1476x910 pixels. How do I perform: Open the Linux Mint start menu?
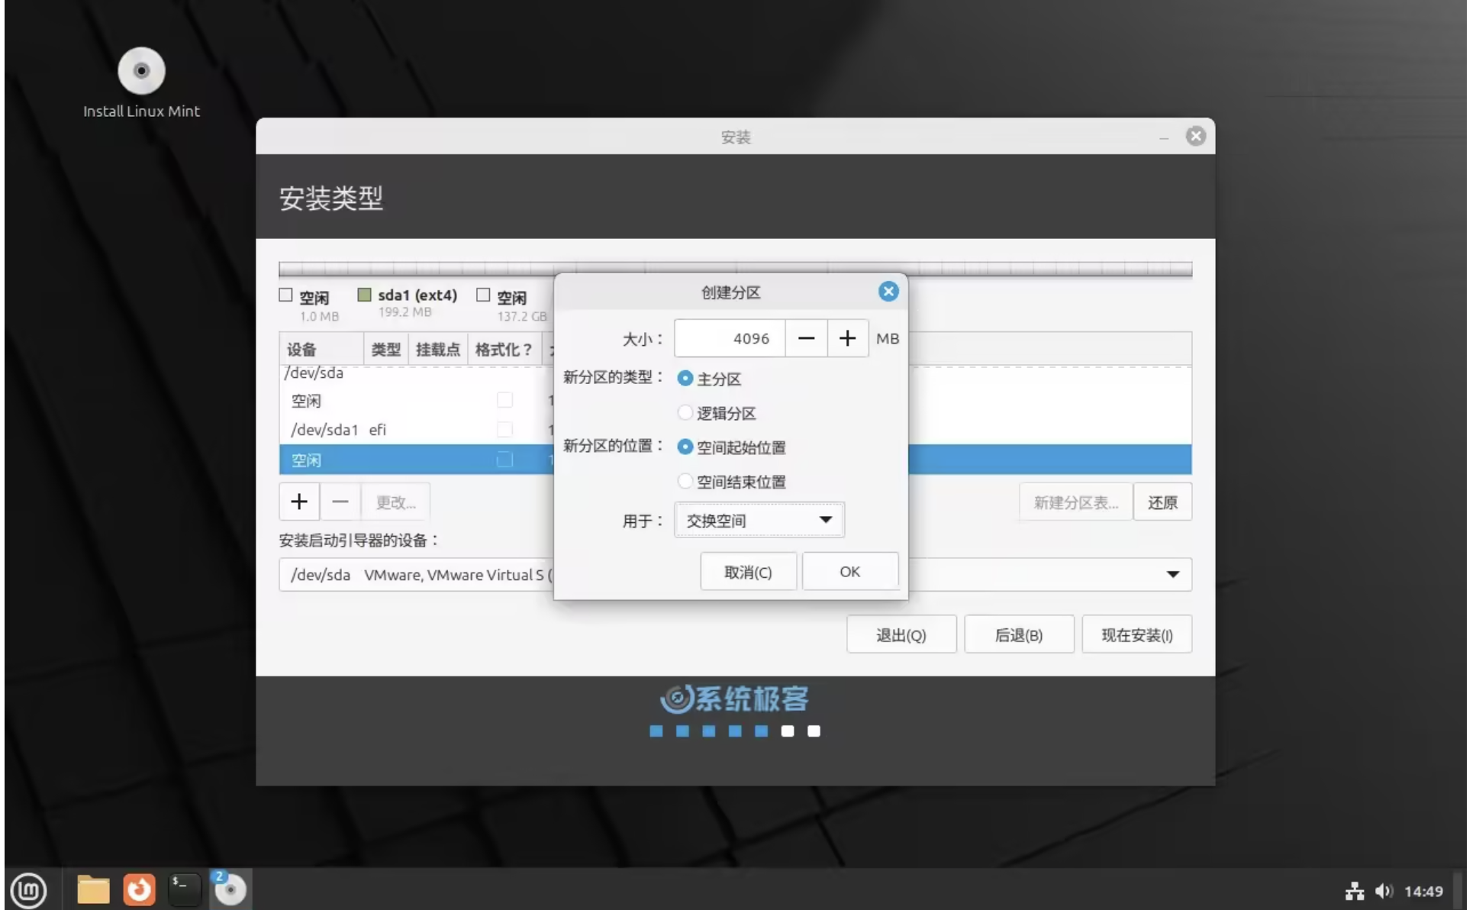click(x=29, y=889)
